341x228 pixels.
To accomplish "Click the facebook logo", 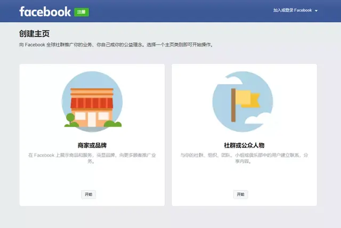I will click(x=45, y=12).
